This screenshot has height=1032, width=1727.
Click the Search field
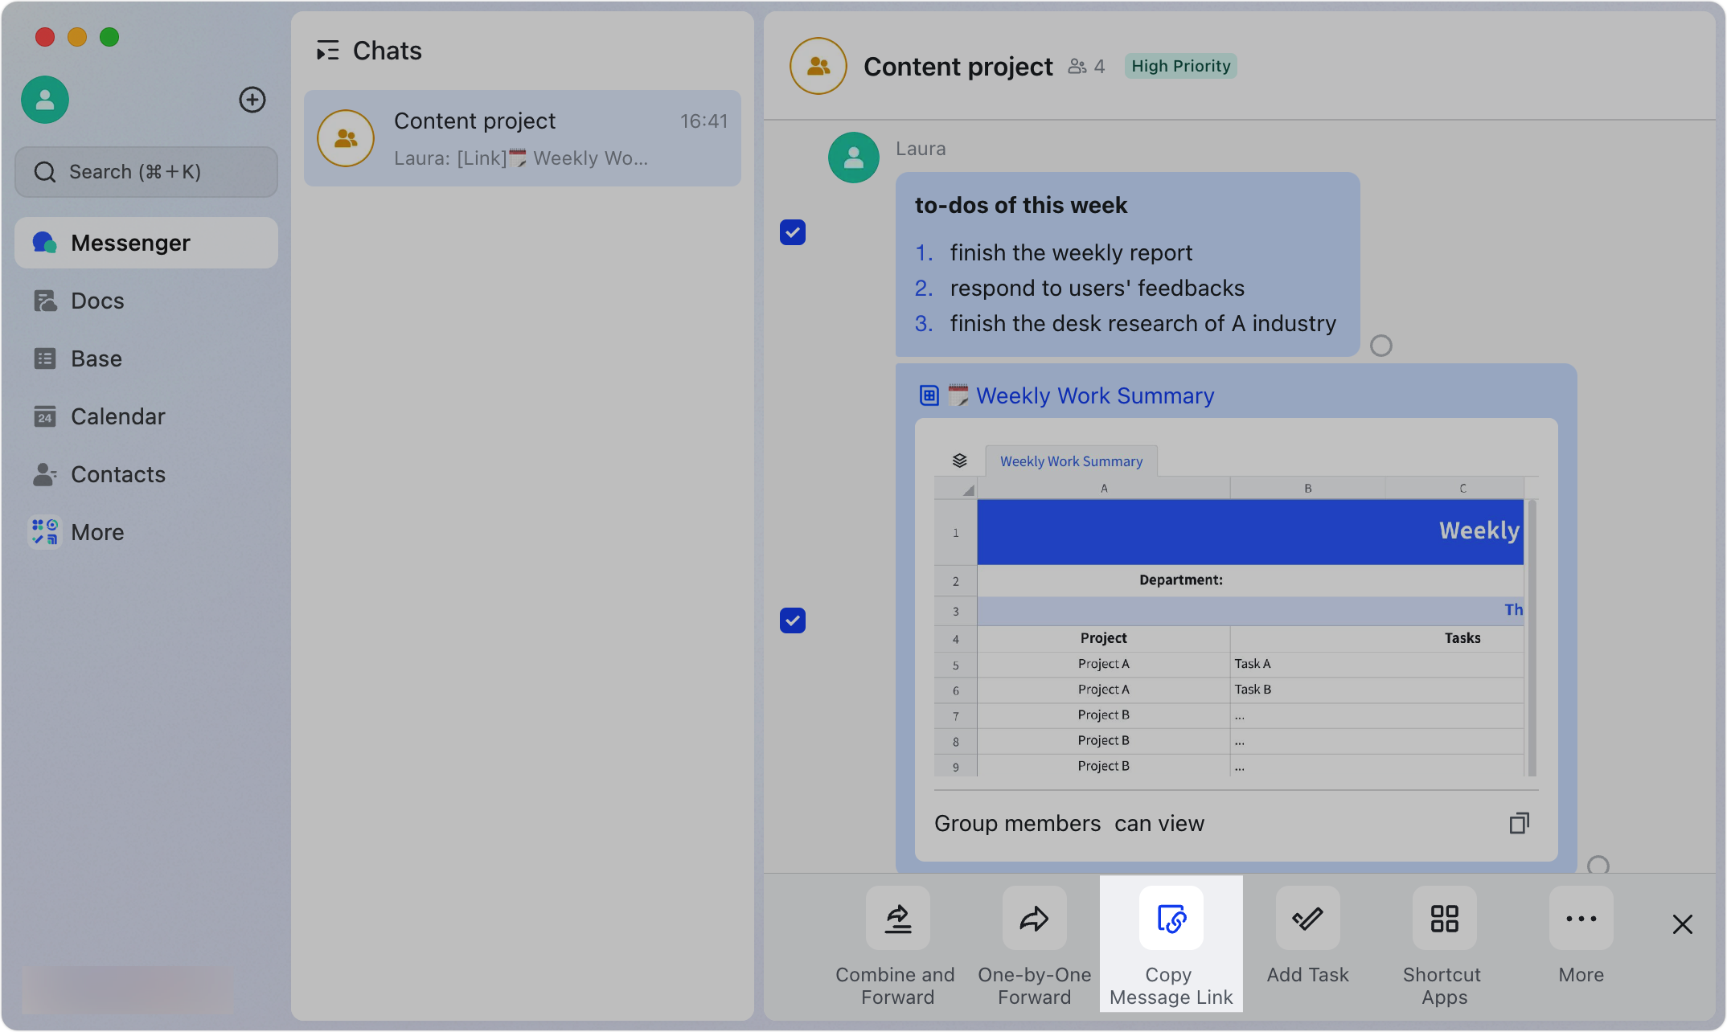pos(146,172)
